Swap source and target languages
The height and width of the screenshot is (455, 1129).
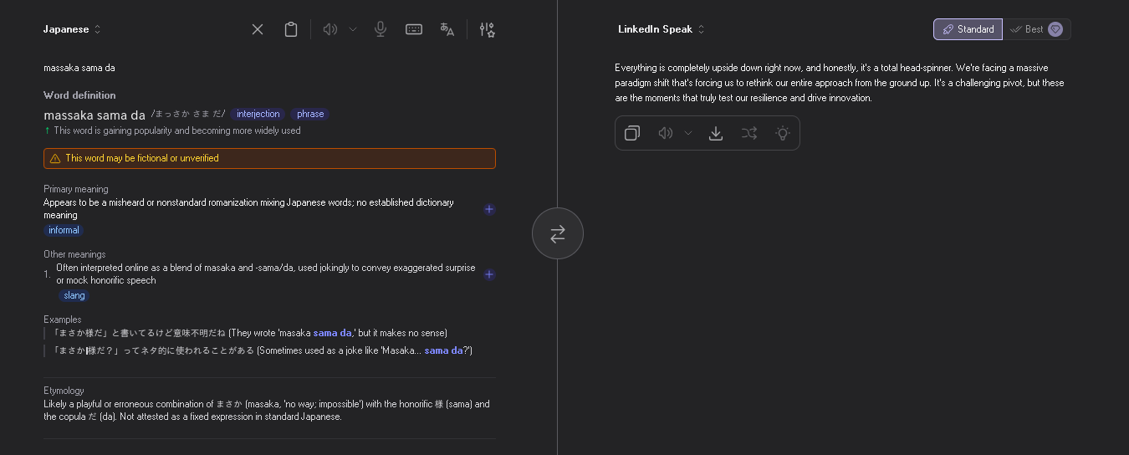click(x=558, y=233)
